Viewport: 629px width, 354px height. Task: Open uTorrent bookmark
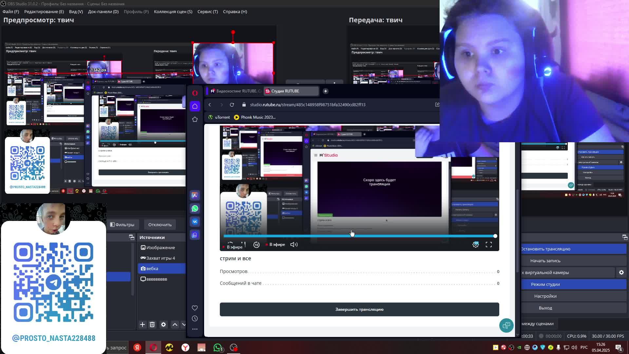pyautogui.click(x=219, y=117)
